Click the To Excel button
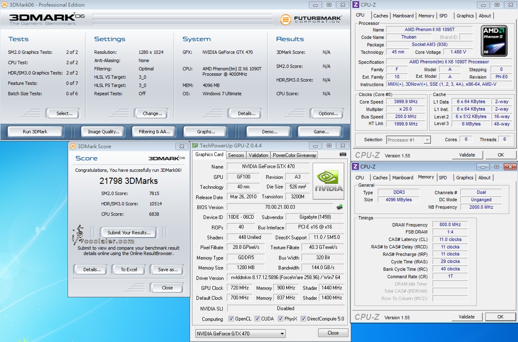Image resolution: width=518 pixels, height=342 pixels. coord(129,270)
